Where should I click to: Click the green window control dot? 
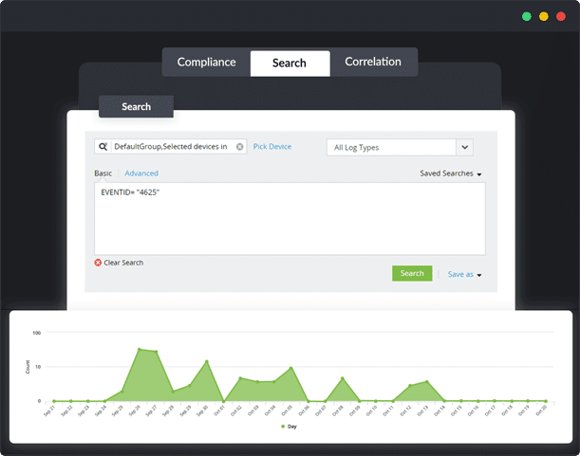(x=527, y=17)
